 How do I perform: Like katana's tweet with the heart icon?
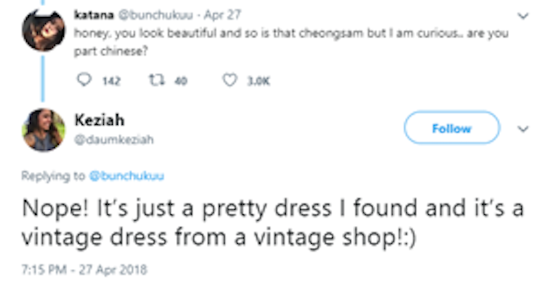pos(229,80)
